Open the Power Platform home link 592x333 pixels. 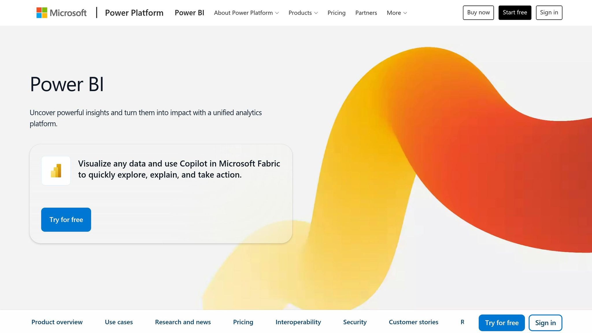tap(134, 13)
